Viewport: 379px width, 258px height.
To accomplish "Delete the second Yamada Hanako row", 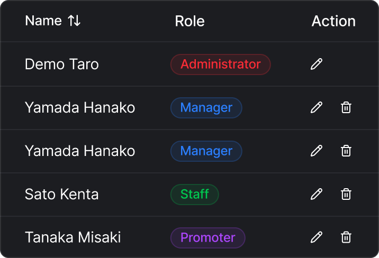I will (x=346, y=151).
